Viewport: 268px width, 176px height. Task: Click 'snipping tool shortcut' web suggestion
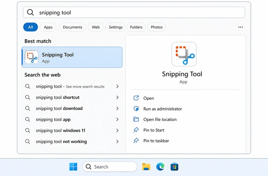[58, 97]
